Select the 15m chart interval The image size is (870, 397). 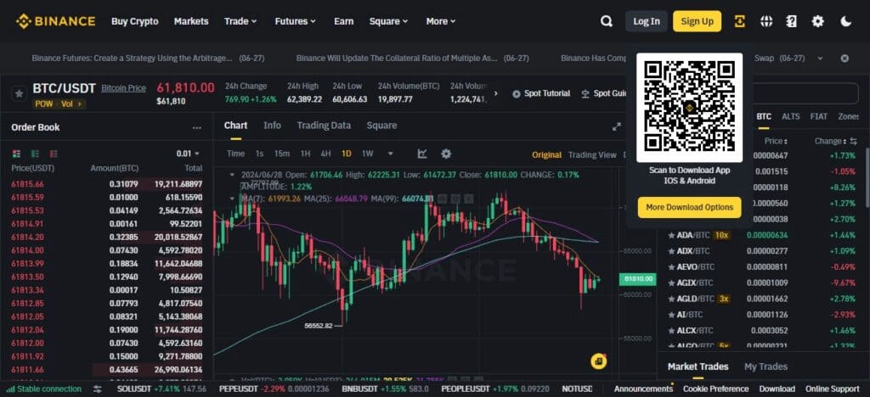(x=282, y=154)
